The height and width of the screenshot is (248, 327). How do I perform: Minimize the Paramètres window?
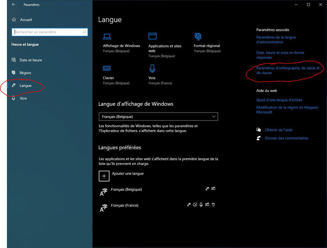pos(296,5)
